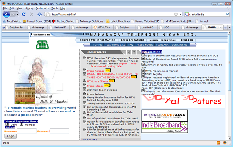This screenshot has height=147, width=233.
Task: Open the File menu
Action: 5,8
